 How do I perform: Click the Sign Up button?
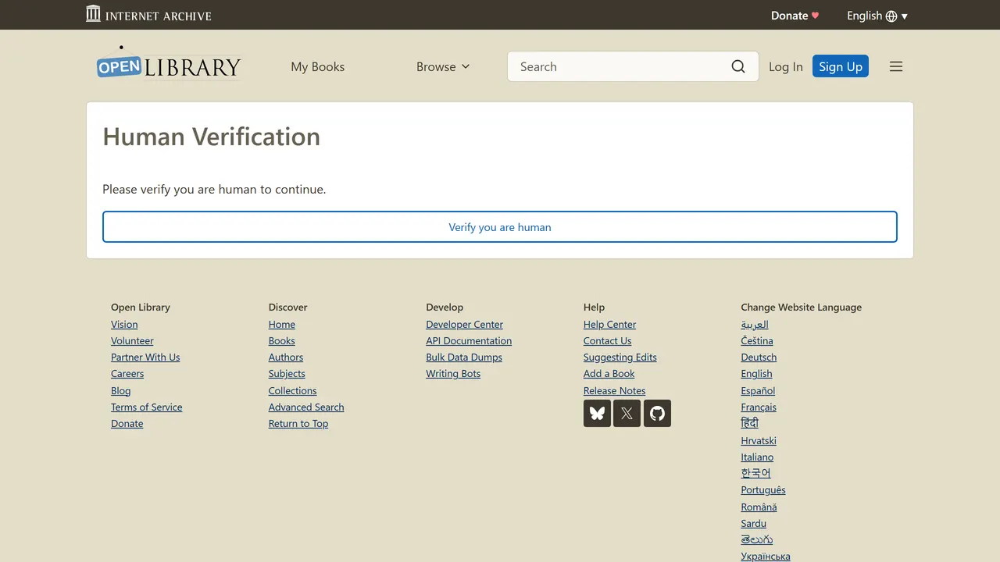[841, 66]
